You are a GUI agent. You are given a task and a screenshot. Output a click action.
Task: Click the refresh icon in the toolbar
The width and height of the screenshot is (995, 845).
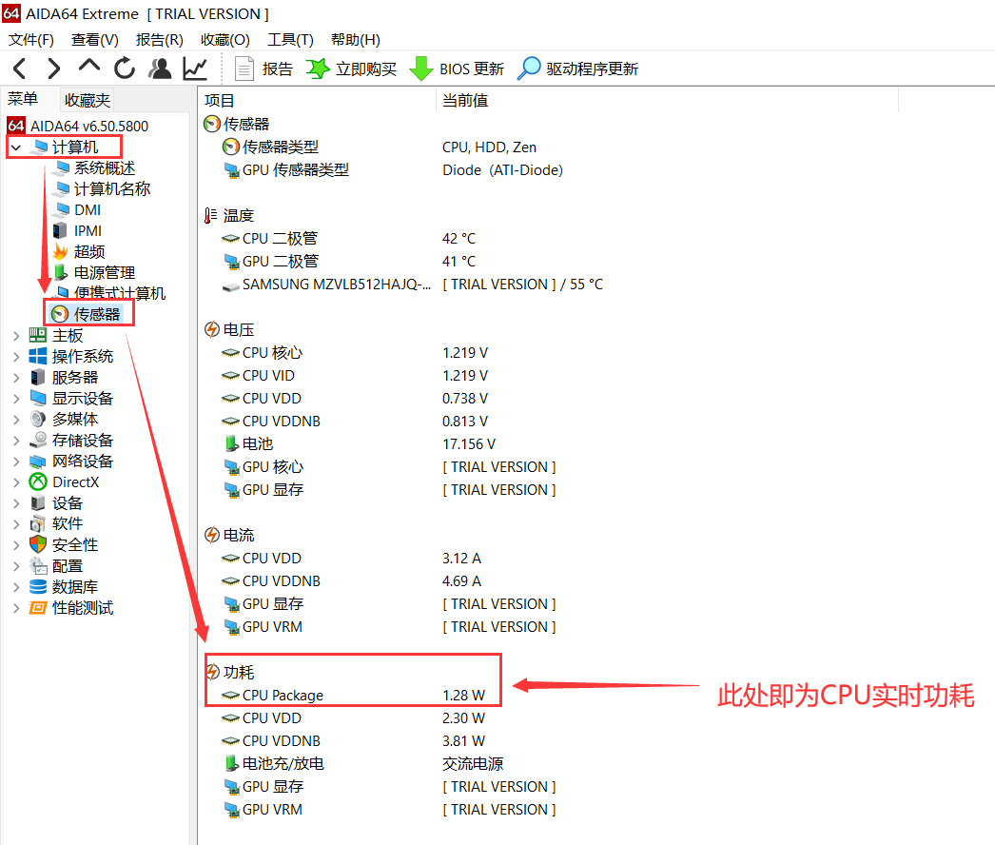click(x=124, y=68)
